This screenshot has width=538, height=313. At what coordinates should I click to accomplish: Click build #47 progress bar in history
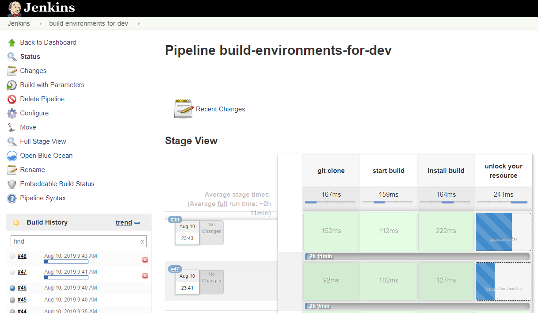click(66, 278)
